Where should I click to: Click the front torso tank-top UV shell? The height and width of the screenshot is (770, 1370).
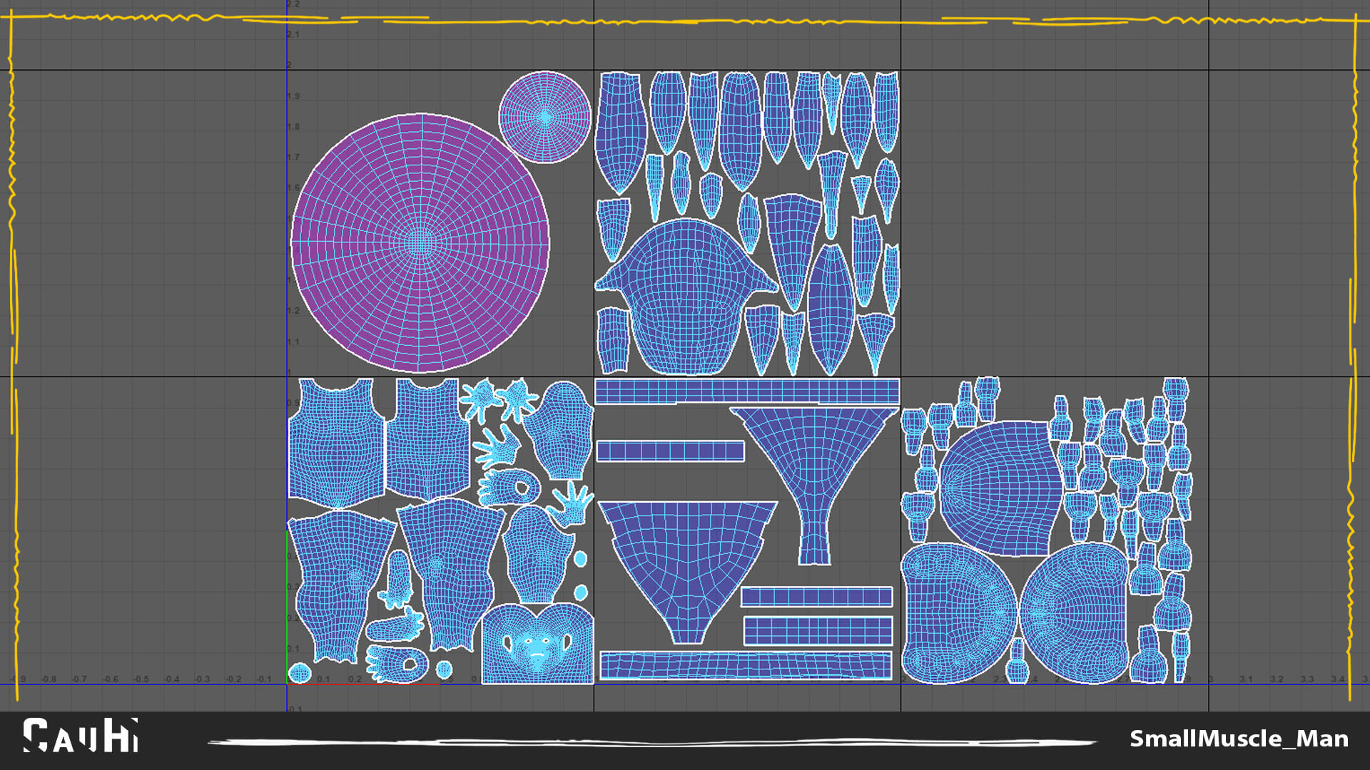pyautogui.click(x=336, y=442)
